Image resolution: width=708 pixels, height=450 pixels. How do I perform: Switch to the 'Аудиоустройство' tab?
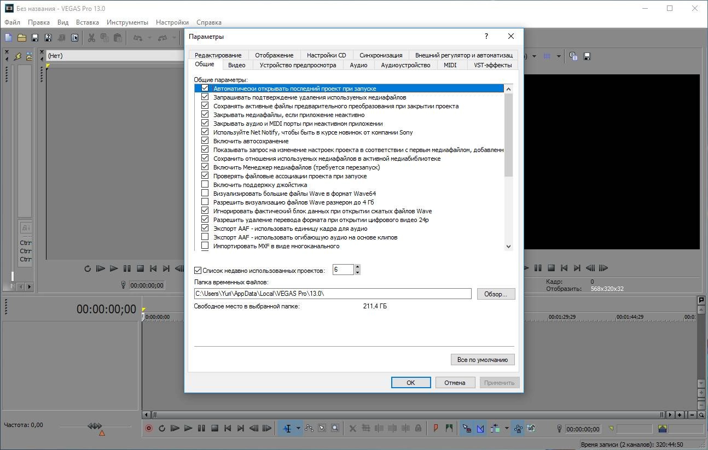[x=405, y=65]
